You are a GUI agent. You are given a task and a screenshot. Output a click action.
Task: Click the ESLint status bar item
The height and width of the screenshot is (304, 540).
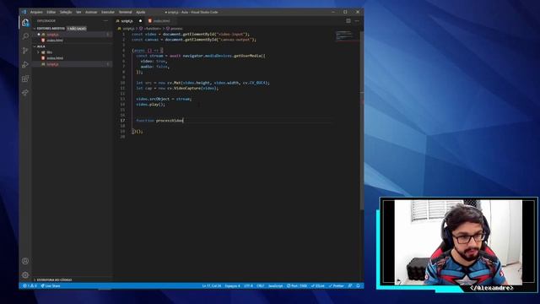[x=318, y=285]
